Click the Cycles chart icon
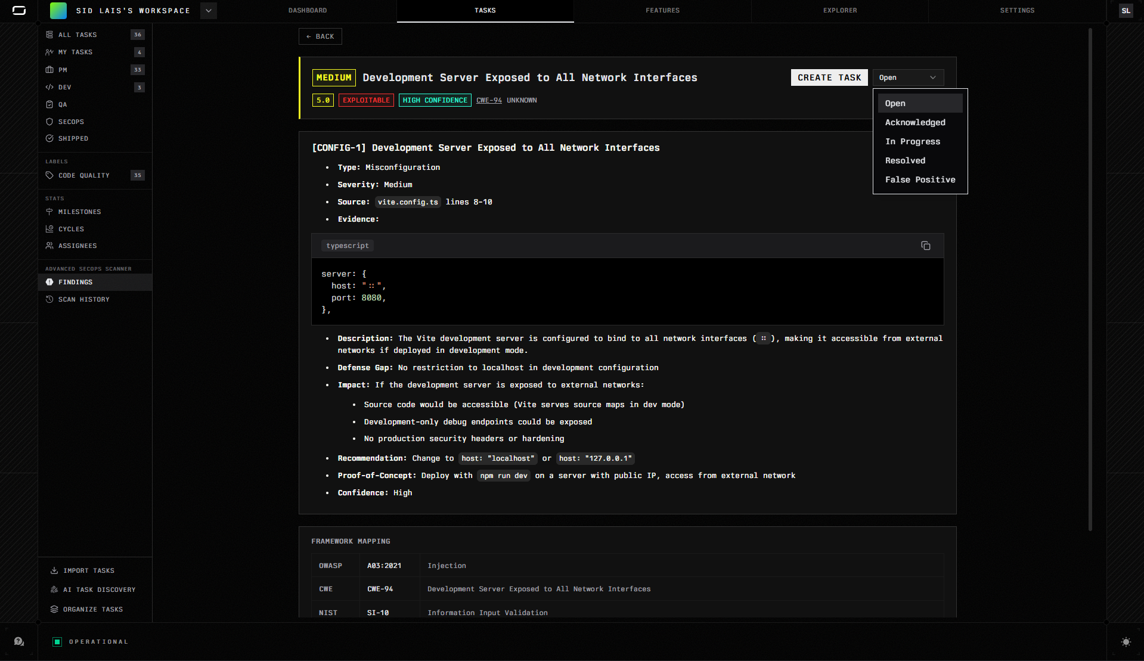This screenshot has width=1144, height=661. pos(49,229)
